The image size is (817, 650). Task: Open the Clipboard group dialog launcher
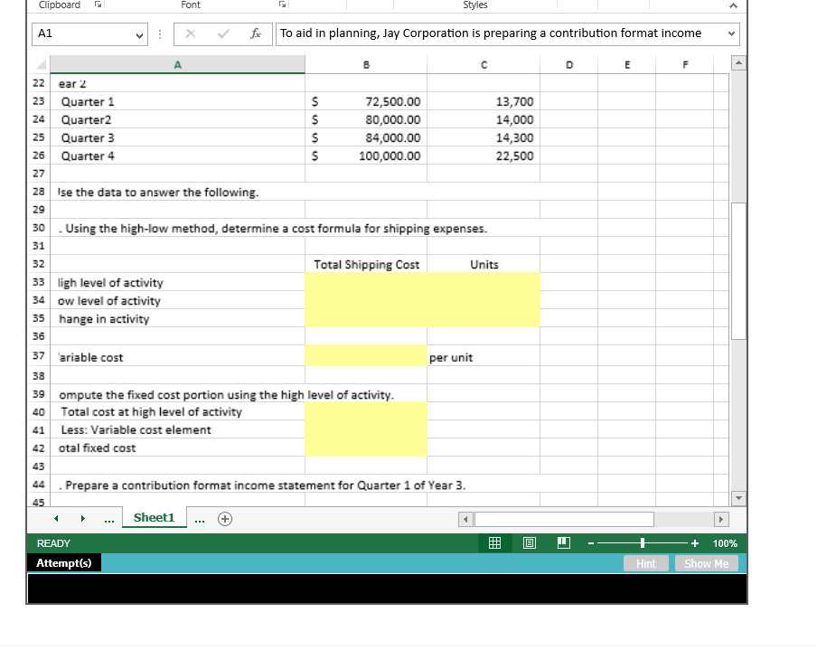pyautogui.click(x=99, y=5)
